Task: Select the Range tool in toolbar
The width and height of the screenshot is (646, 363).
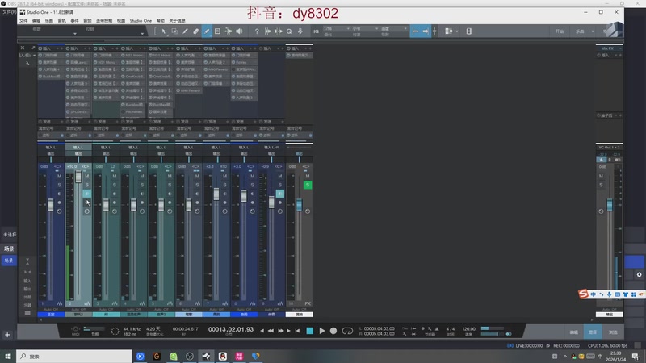Action: tap(174, 31)
